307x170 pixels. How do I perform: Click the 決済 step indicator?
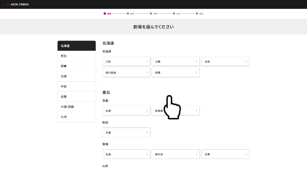(x=177, y=14)
